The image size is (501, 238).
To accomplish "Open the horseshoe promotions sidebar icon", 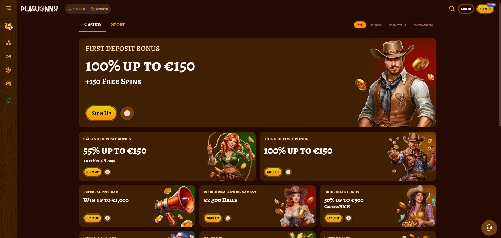I will pyautogui.click(x=8, y=26).
